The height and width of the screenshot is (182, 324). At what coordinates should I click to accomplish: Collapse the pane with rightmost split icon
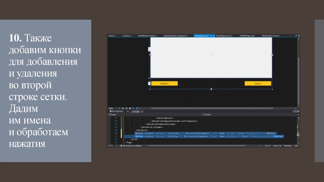coord(298,111)
